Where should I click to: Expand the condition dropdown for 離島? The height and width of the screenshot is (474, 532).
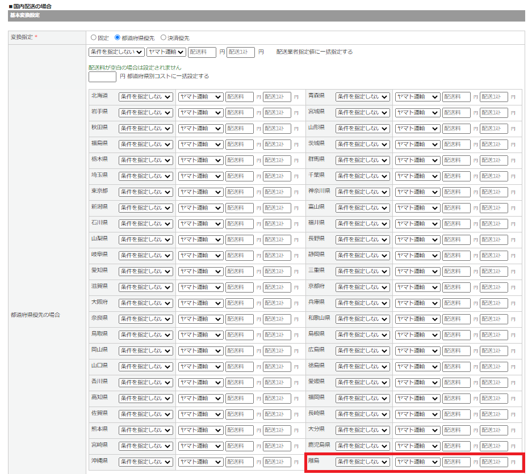click(363, 462)
